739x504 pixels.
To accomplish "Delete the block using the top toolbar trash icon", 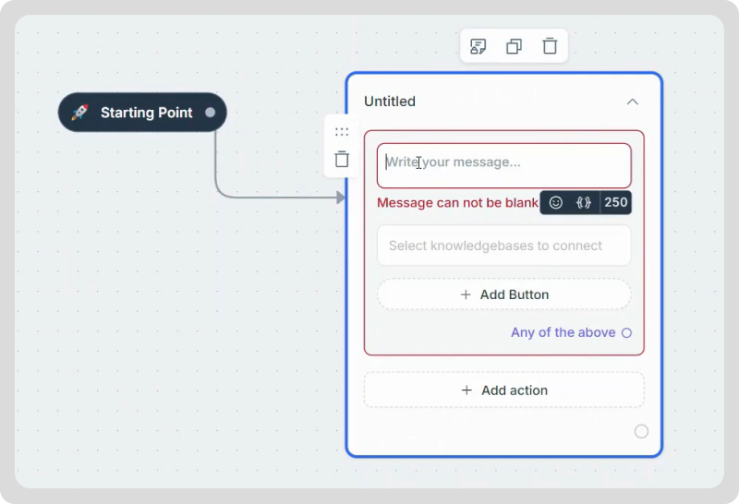I will [x=550, y=46].
